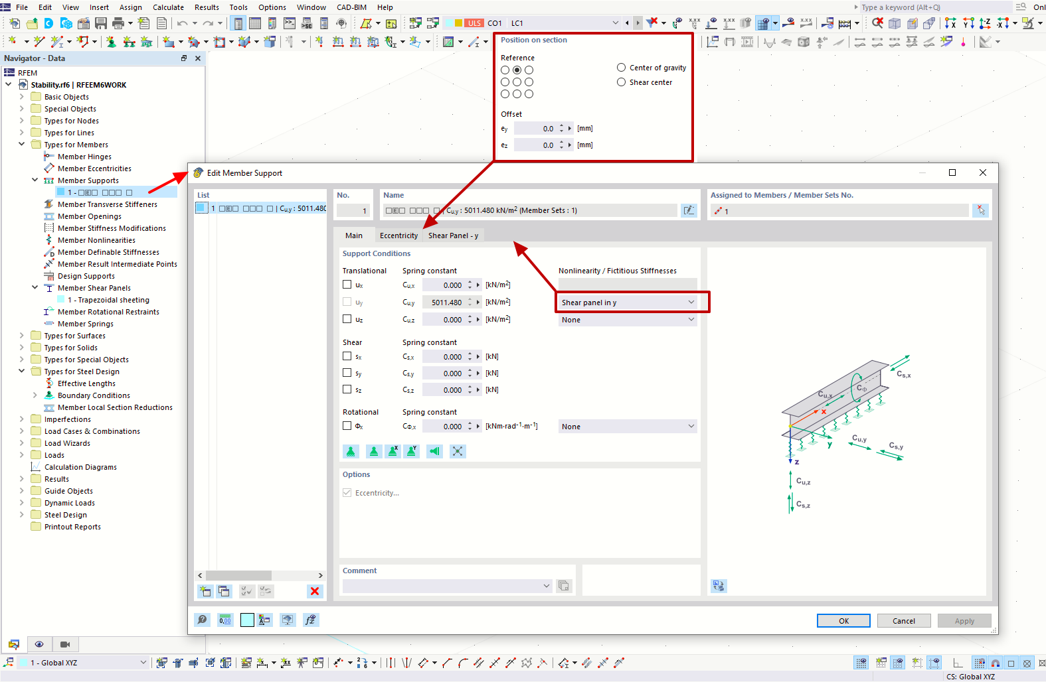
Task: Open the Comment dropdown
Action: point(448,586)
